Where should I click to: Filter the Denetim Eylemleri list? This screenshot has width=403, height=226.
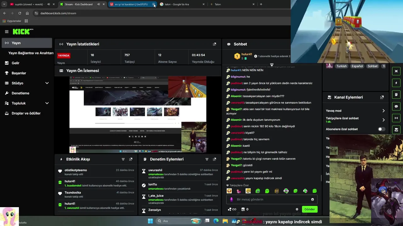pos(207,159)
